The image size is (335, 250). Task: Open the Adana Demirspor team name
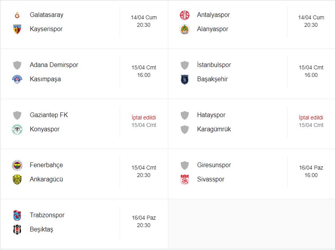[x=54, y=65]
